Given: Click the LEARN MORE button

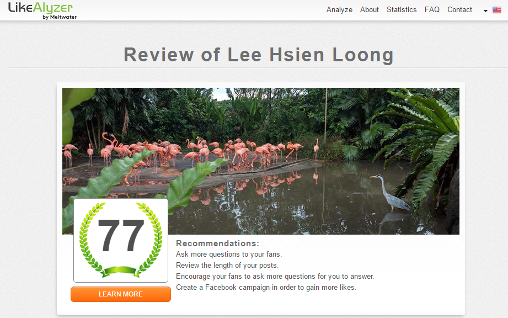Looking at the screenshot, I should (121, 294).
